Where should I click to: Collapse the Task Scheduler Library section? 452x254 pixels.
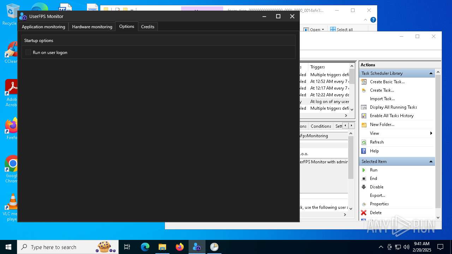431,73
